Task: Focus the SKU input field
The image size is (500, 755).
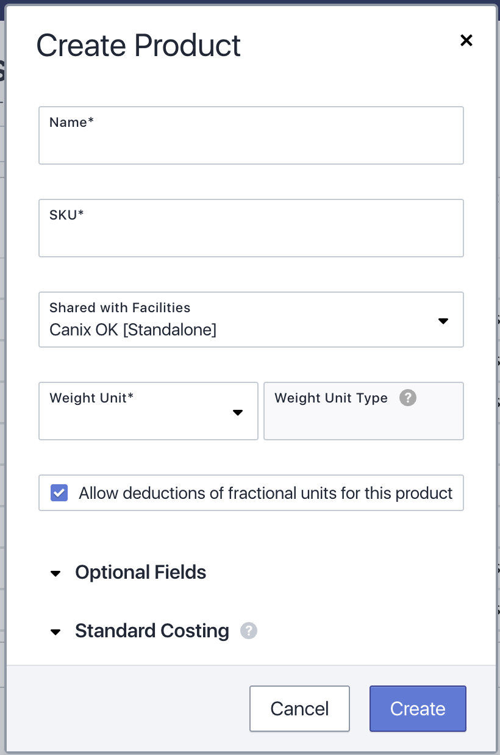Action: 251,228
